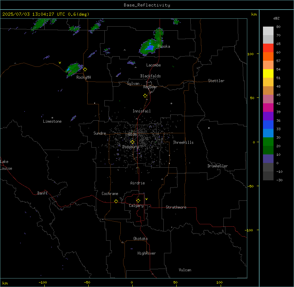The width and height of the screenshot is (294, 287).
Task: Click the Airdrie label
Action: tap(137, 183)
